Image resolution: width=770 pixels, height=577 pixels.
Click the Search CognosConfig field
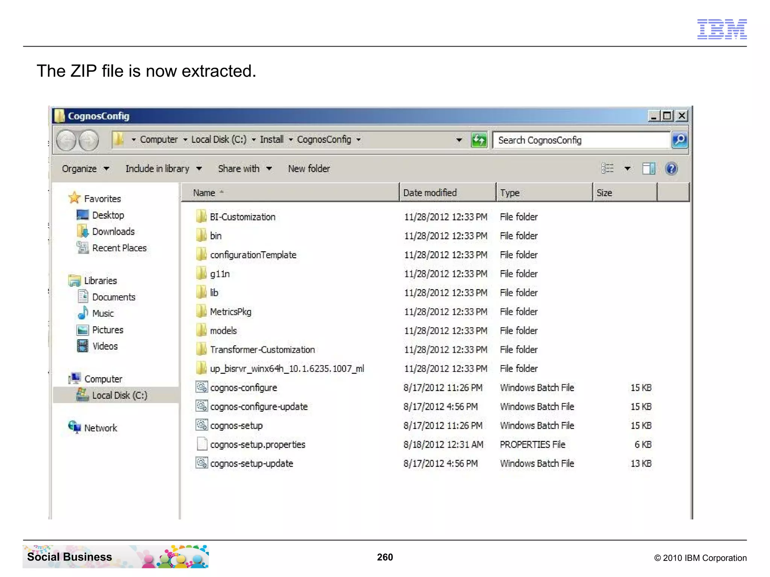(x=582, y=140)
